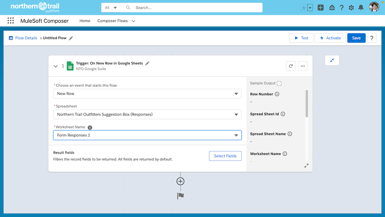Viewport: 385px width, 217px height.
Task: Click the Sample Output Worksheet Name info icon
Action: click(285, 154)
